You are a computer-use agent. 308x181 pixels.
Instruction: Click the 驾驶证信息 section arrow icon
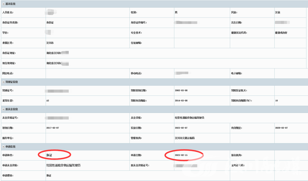(x=3, y=82)
